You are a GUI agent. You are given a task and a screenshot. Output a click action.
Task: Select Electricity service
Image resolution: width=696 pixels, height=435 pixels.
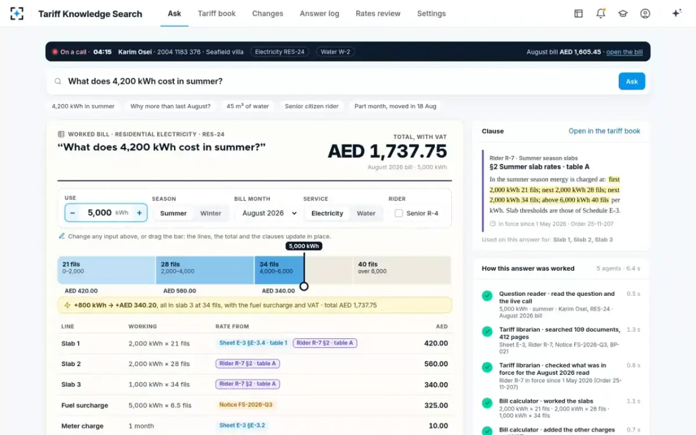point(327,213)
